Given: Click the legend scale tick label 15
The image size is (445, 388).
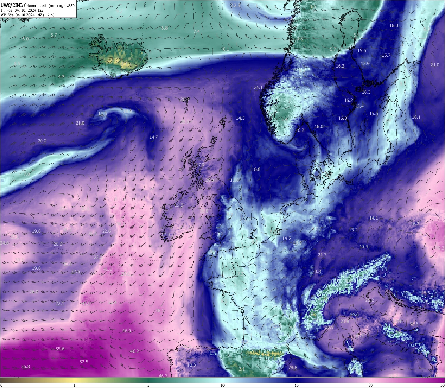Looking at the screenshot, I should click(296, 385).
